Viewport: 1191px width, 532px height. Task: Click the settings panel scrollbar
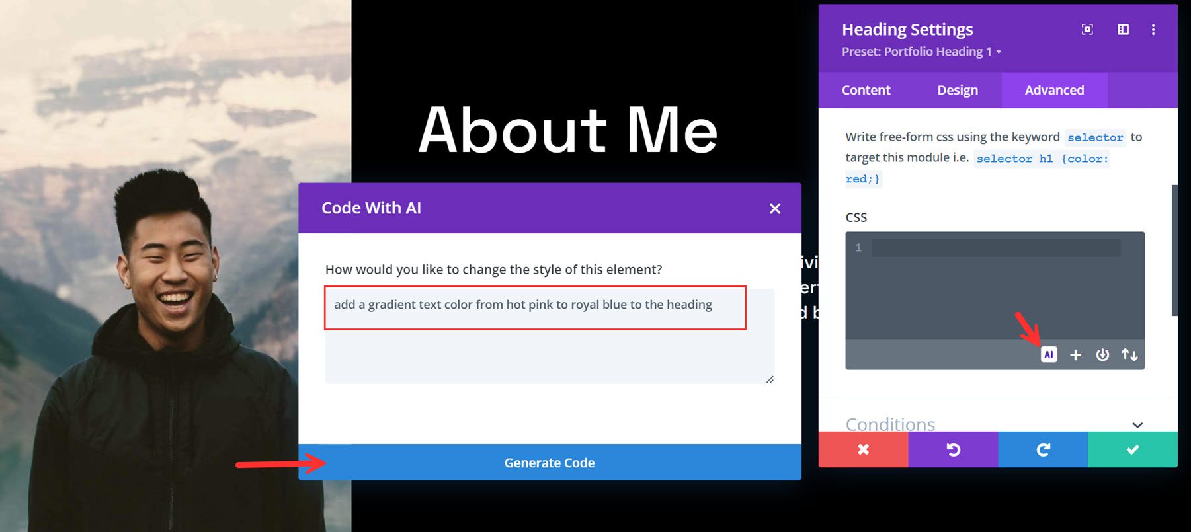pos(1174,250)
